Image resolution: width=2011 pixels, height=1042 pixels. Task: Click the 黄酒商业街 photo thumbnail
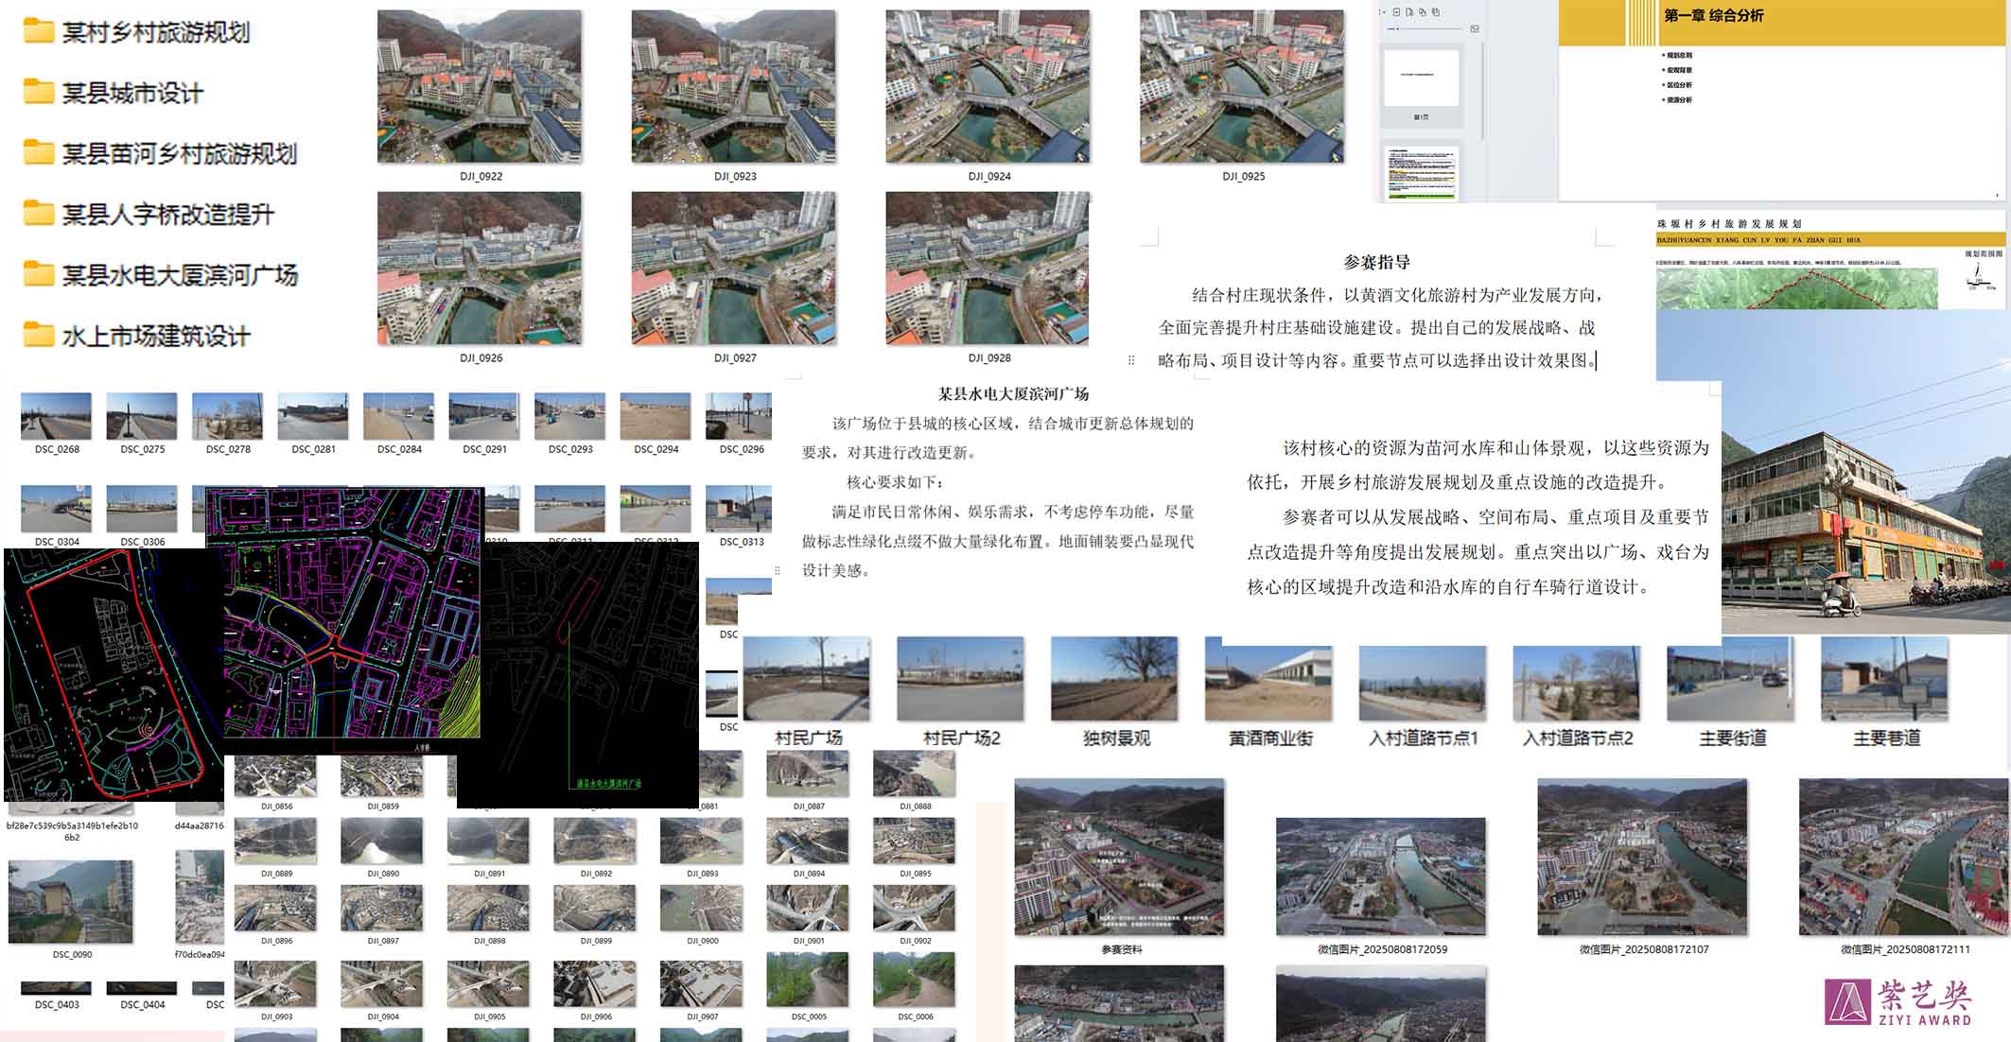coord(1268,681)
